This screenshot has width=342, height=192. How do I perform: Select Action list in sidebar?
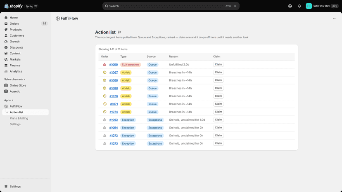coord(25,112)
